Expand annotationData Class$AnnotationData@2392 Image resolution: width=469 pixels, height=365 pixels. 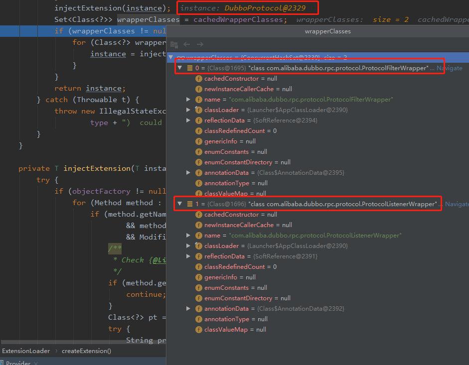[188, 309]
